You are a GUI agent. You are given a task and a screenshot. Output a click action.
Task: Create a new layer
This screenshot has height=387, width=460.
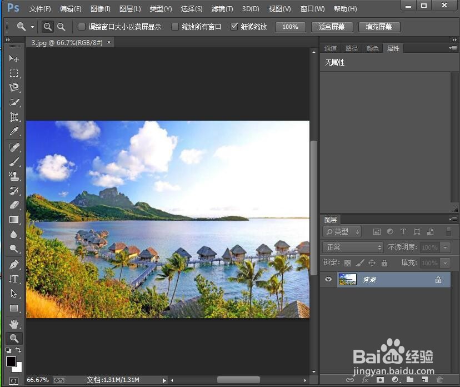pyautogui.click(x=425, y=380)
